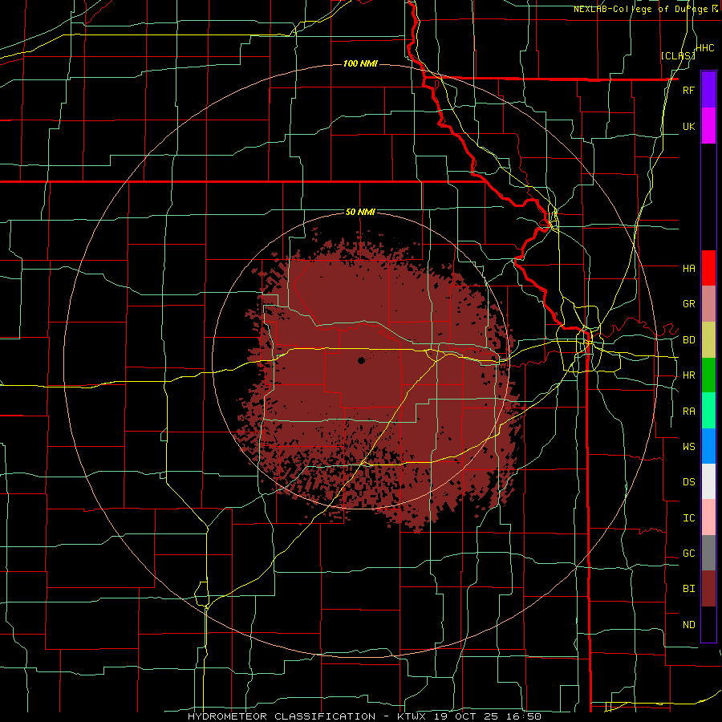Click the ND black legend swatch

pyautogui.click(x=708, y=624)
